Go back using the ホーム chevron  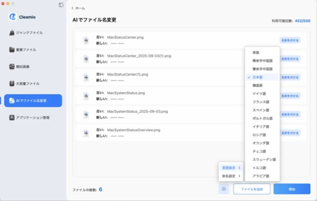click(x=73, y=8)
